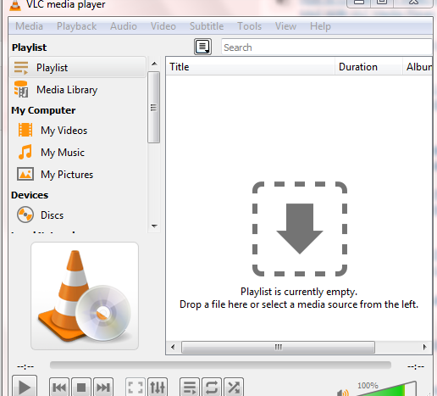The height and width of the screenshot is (396, 437).
Task: Select Playlist in the sidebar
Action: [x=78, y=67]
